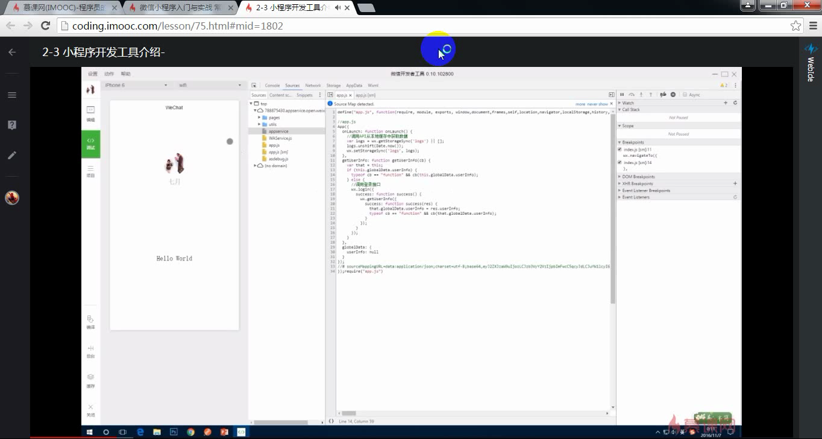822x439 pixels.
Task: Click the step into debugger icon
Action: click(641, 95)
